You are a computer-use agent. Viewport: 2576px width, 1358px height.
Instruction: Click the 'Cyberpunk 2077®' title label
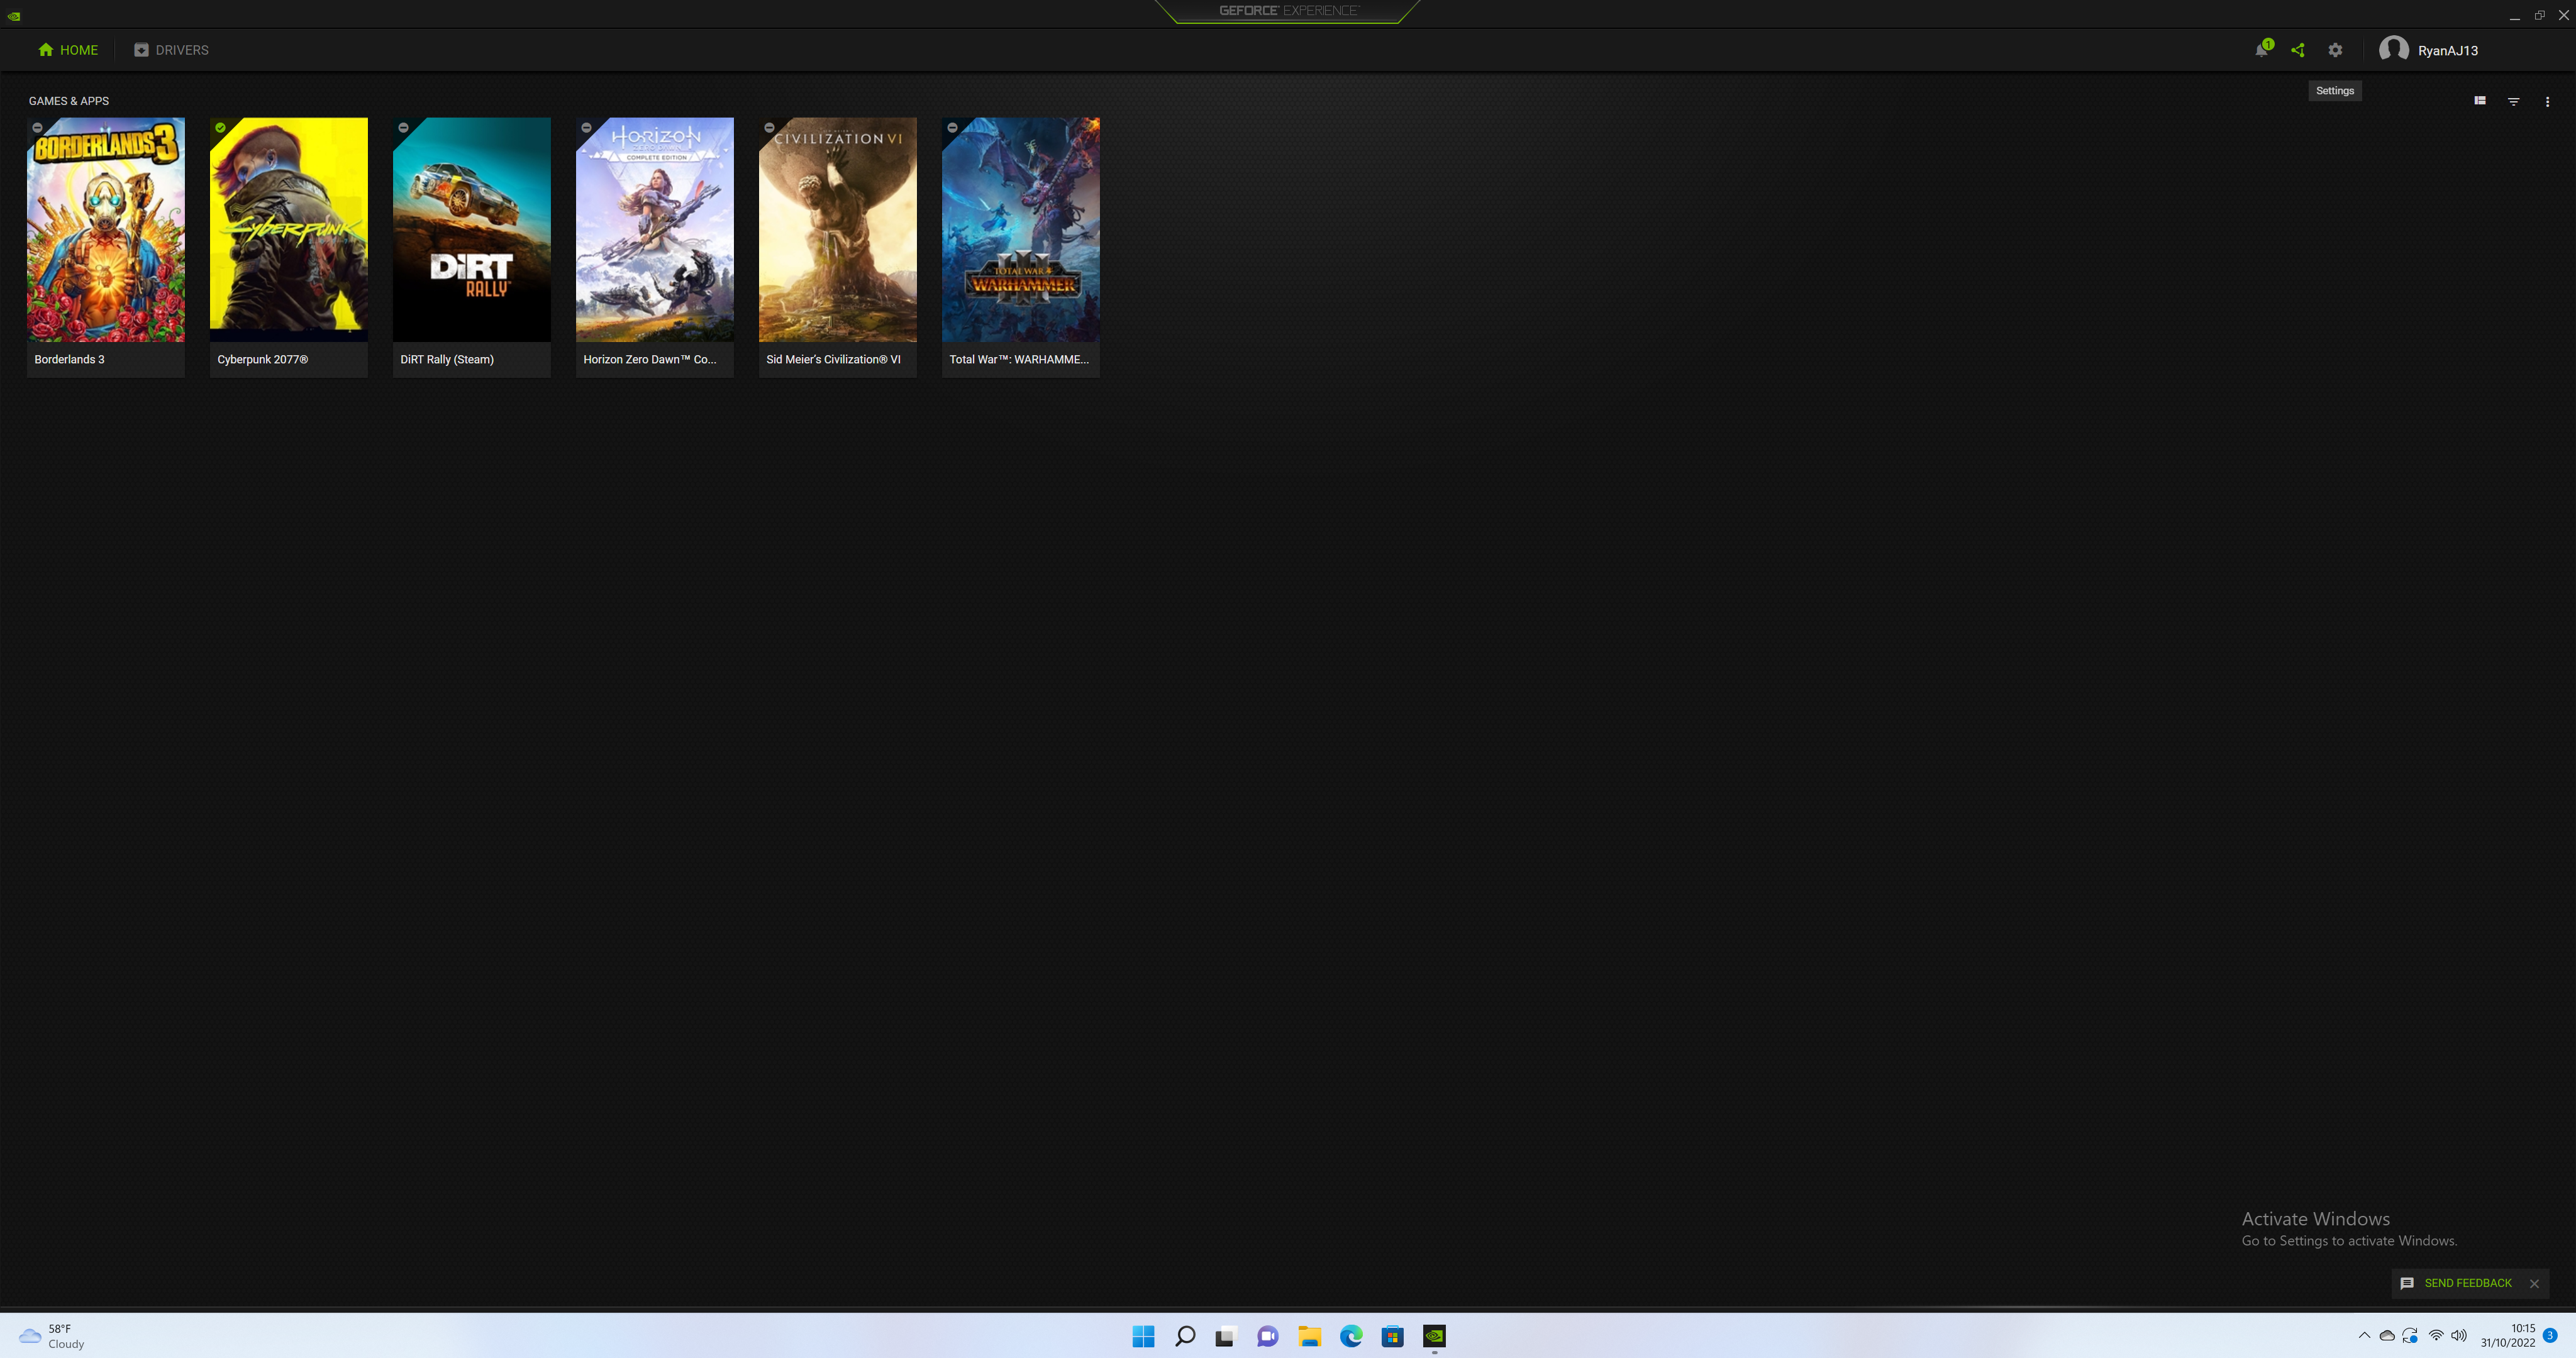coord(262,359)
